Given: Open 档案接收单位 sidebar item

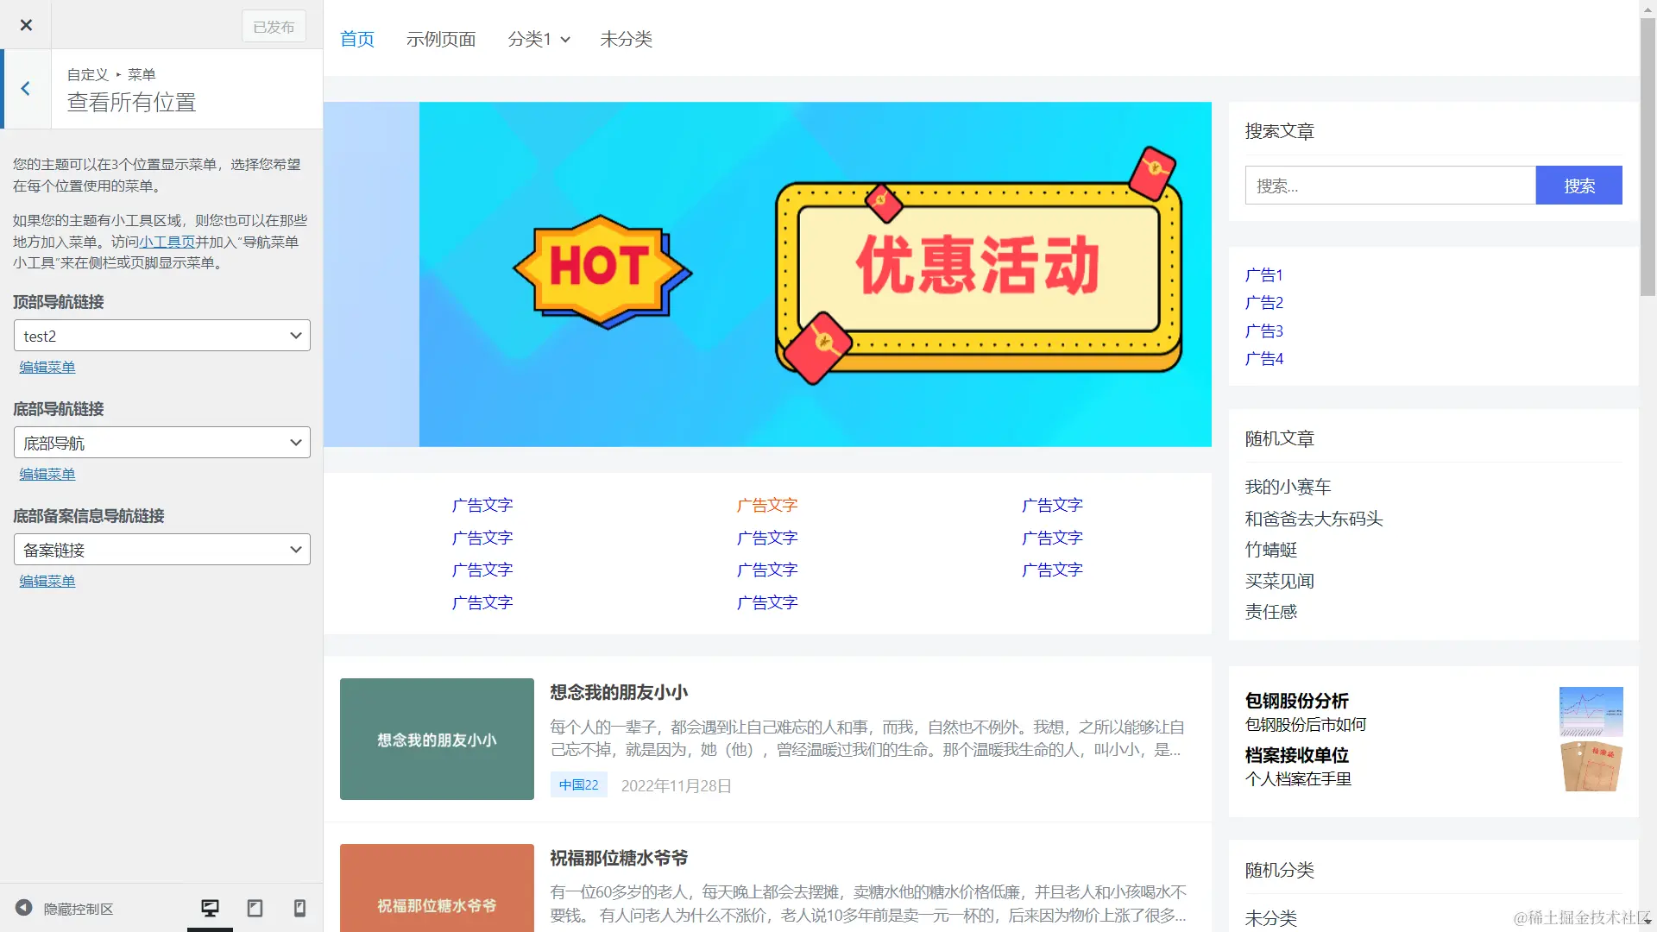Looking at the screenshot, I should tap(1296, 755).
